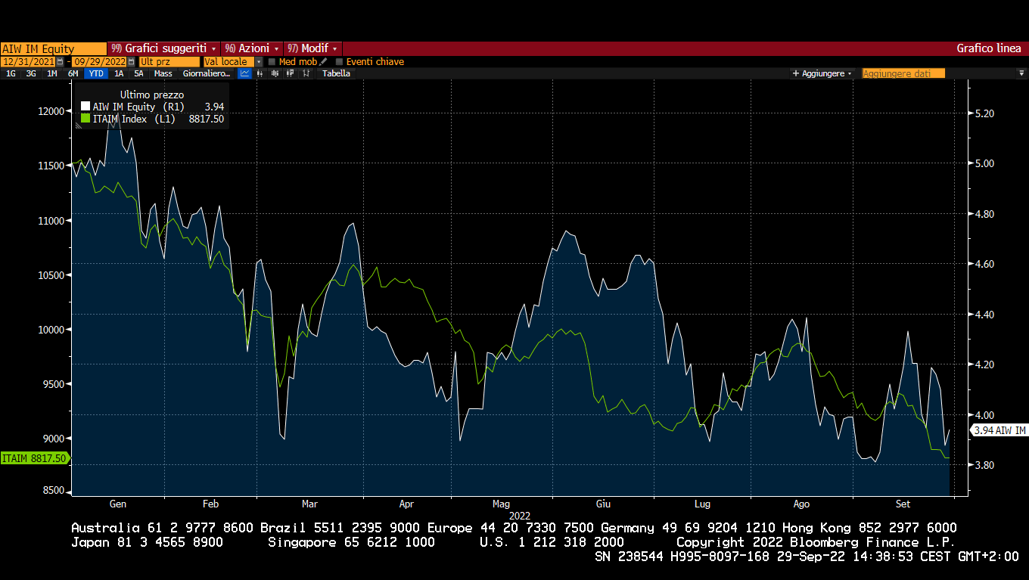Viewport: 1029px width, 580px height.
Task: Edit the end date field 09/29/2022
Action: (x=99, y=61)
